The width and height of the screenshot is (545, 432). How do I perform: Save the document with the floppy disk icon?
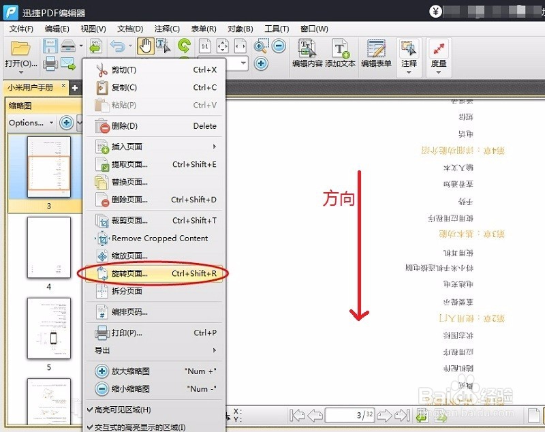[50, 46]
